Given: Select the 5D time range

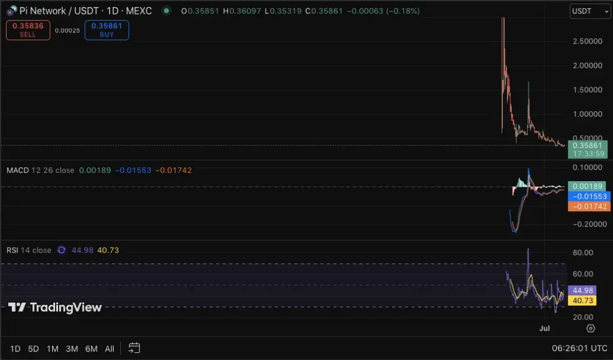Looking at the screenshot, I should pyautogui.click(x=34, y=348).
